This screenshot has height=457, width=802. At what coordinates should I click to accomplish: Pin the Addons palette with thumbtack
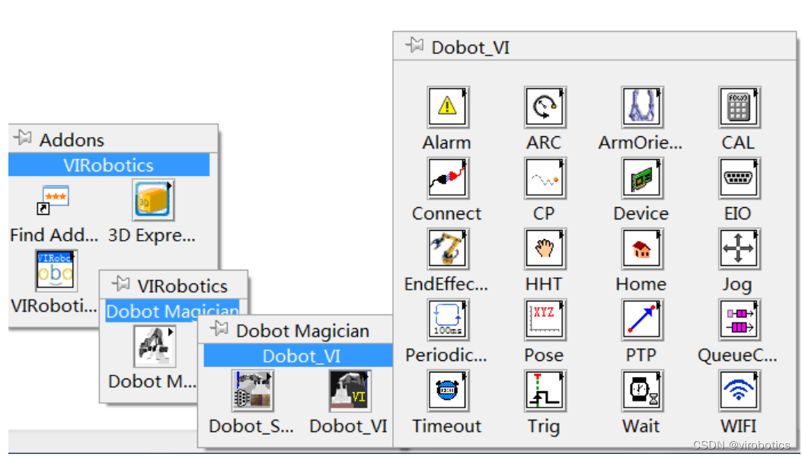(x=23, y=138)
